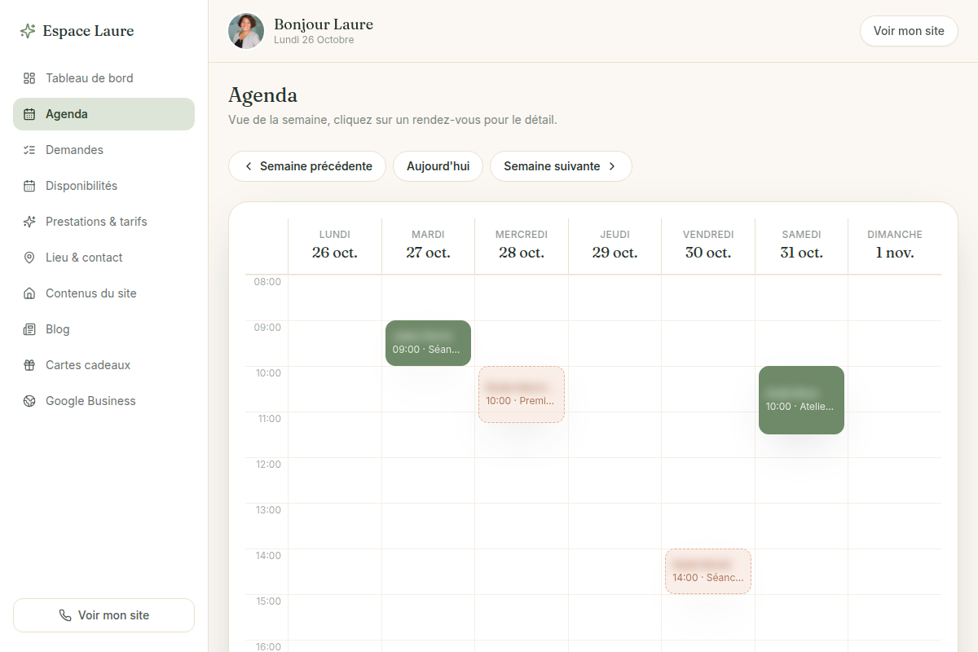The image size is (978, 652).
Task: Click the right chevron for next week
Action: pyautogui.click(x=612, y=166)
